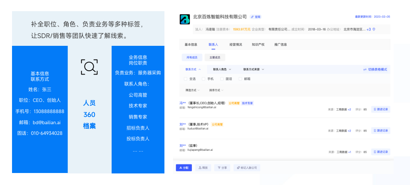The height and width of the screenshot is (185, 410).
Task: Show +1 sources on liujiapeng row
Action: coord(349,152)
